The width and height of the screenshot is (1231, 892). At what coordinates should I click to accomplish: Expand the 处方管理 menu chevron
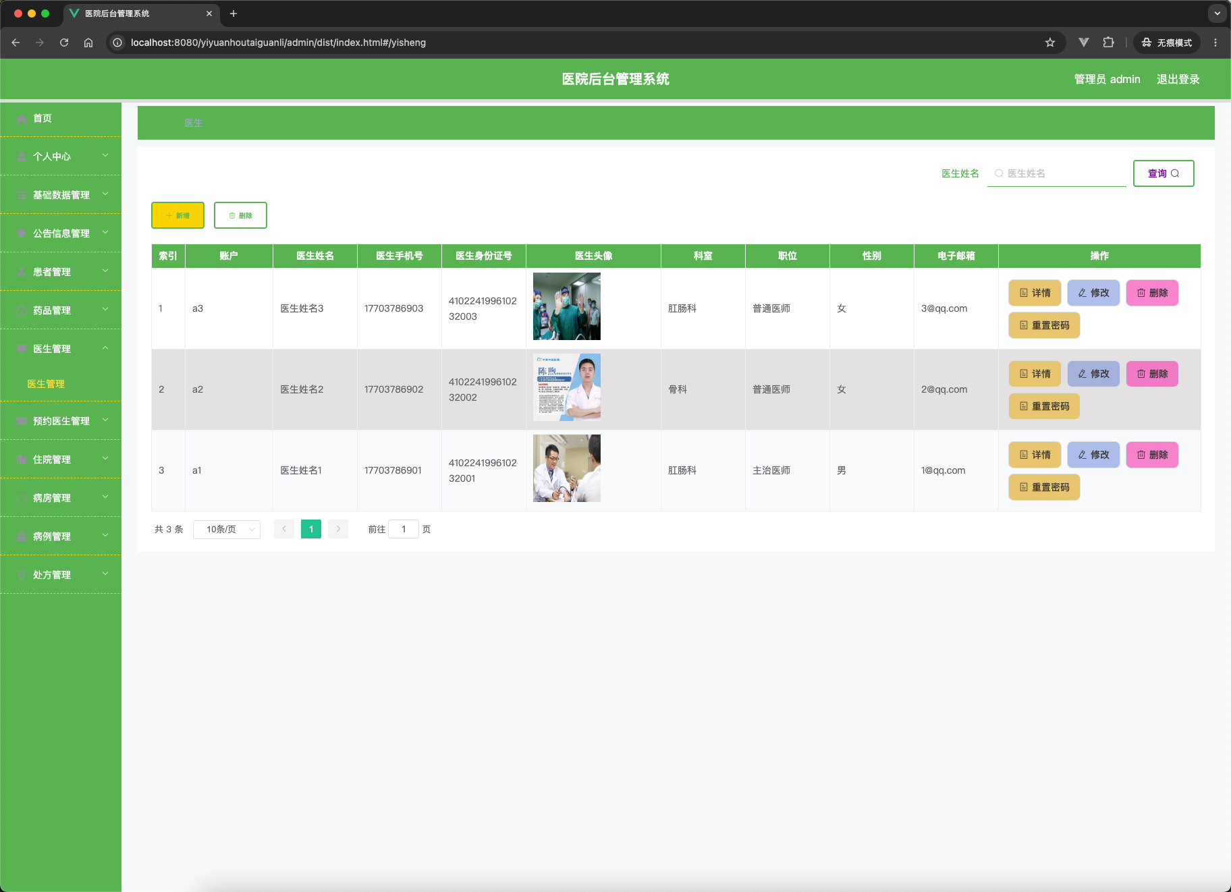[x=105, y=574]
